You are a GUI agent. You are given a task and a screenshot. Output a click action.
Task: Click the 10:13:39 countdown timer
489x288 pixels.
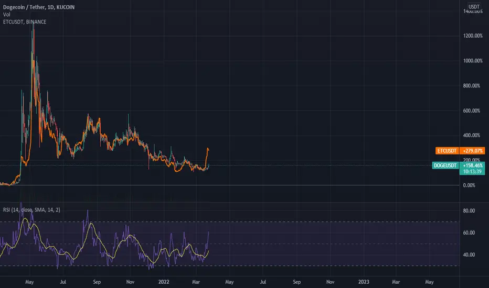tap(472, 172)
